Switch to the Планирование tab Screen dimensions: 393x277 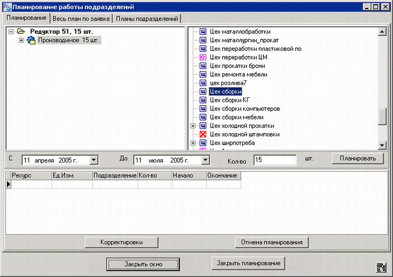26,18
